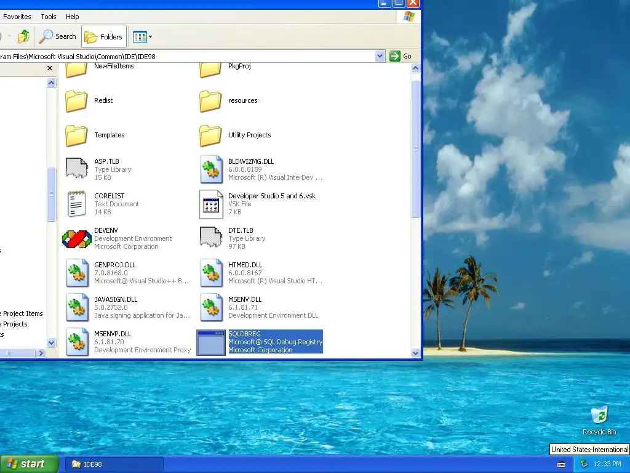This screenshot has height=473, width=630.
Task: Click the file list scroll up arrow
Action: point(415,68)
